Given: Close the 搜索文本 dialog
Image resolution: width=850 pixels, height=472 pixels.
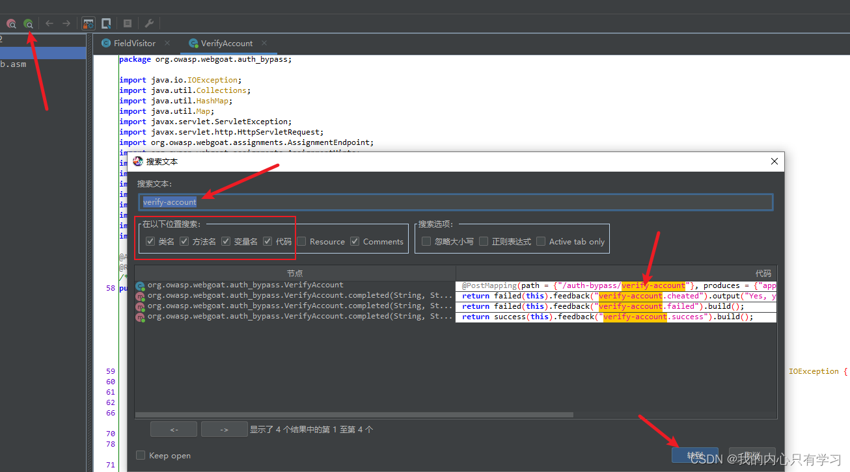Looking at the screenshot, I should (x=774, y=161).
